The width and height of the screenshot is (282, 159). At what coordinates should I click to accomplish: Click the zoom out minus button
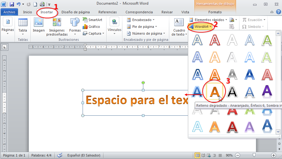tap(238, 155)
